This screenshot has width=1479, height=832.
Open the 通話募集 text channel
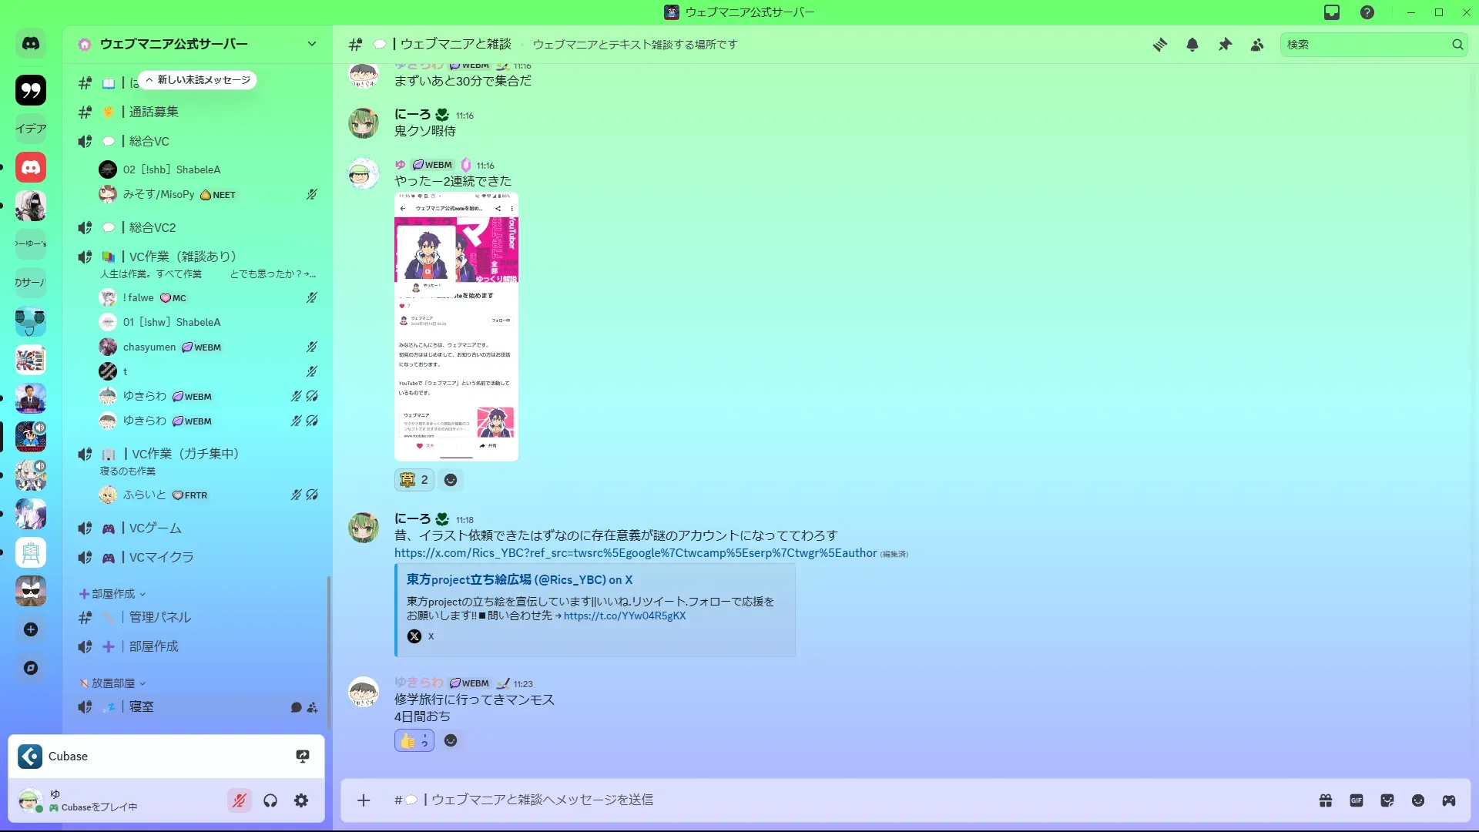pos(154,112)
